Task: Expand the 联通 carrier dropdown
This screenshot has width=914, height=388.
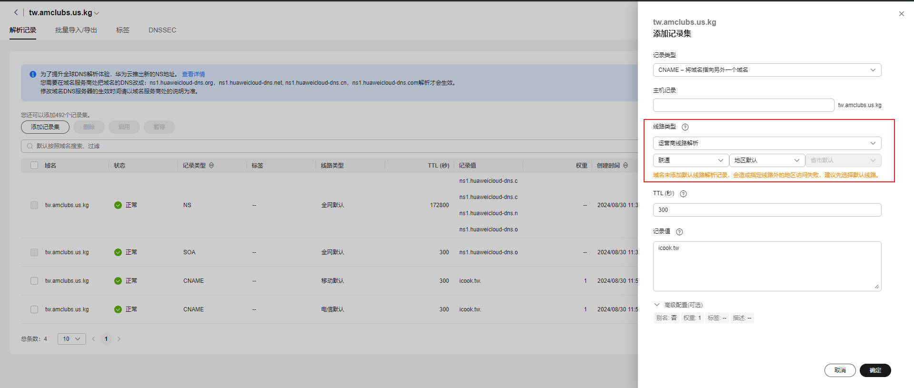Action: pyautogui.click(x=690, y=160)
